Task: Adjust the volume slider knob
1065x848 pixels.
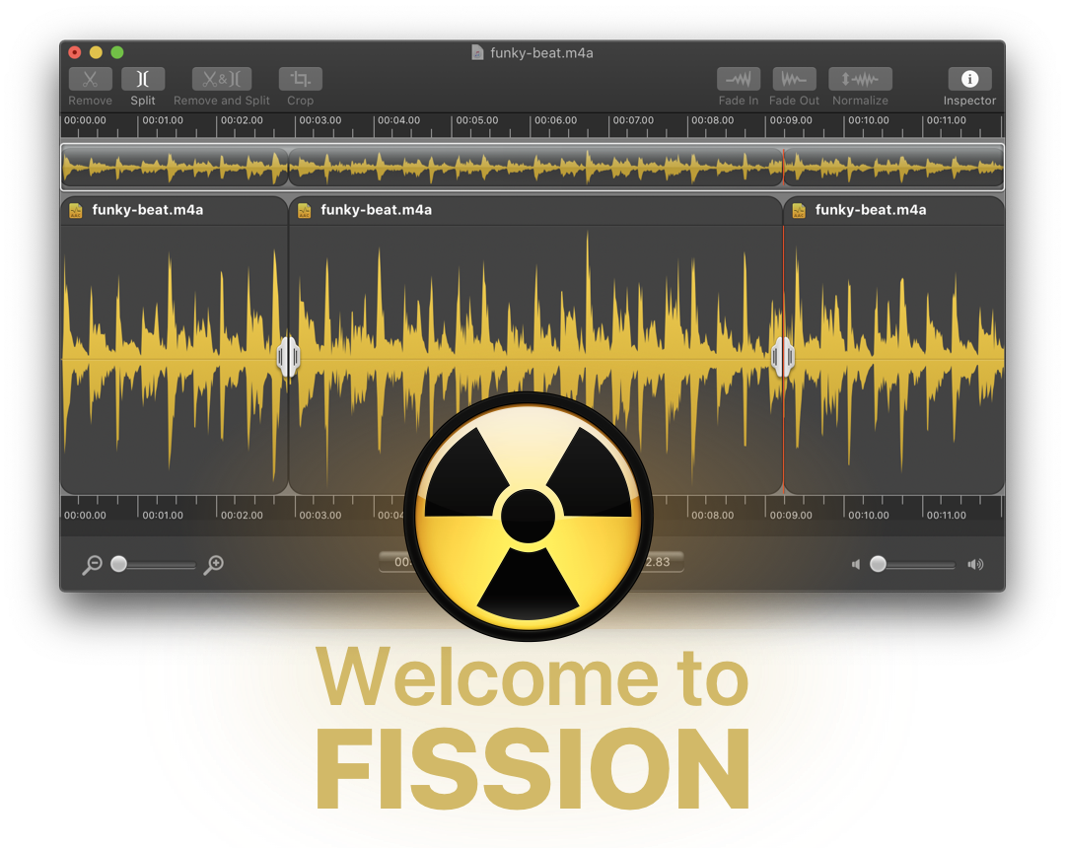Action: (x=878, y=564)
